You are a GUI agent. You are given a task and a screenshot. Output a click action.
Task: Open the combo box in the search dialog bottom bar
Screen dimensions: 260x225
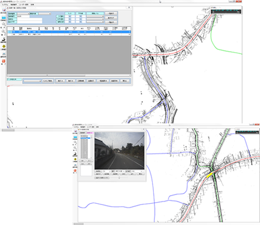coord(32,81)
